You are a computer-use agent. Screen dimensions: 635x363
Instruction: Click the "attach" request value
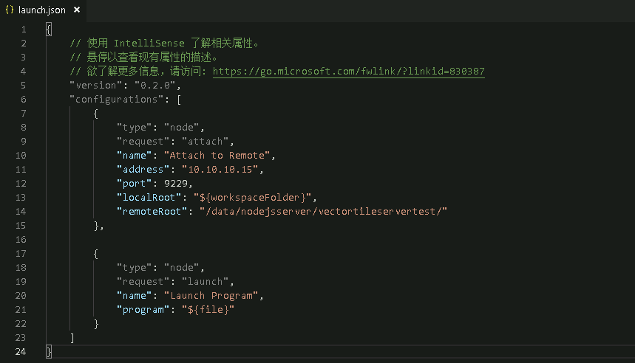tap(206, 142)
